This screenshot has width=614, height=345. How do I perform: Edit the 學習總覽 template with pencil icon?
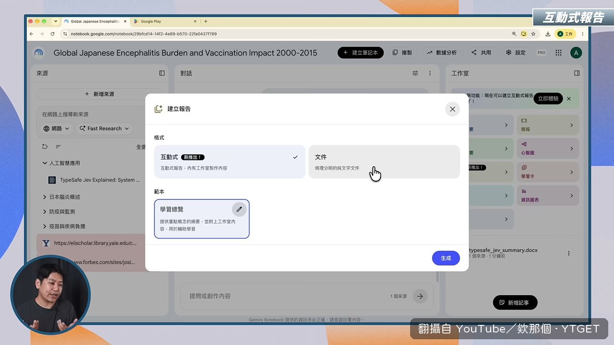click(x=239, y=209)
